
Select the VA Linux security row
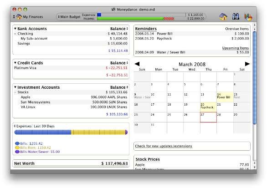[71, 107]
